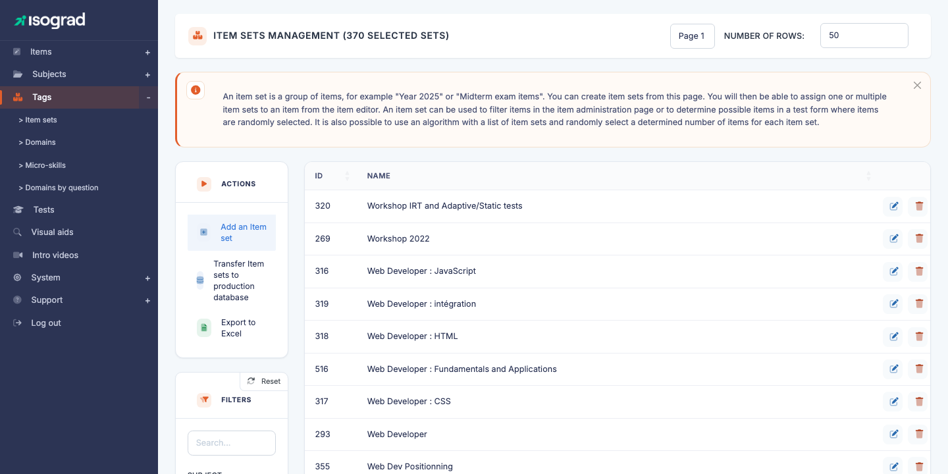Edit Web Developer : Fundamentals and Applications set

893,369
